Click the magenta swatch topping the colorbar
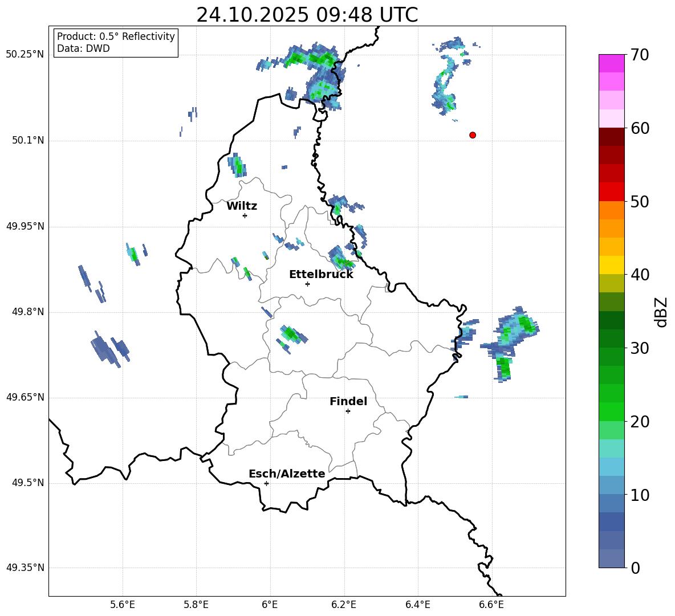 (612, 64)
